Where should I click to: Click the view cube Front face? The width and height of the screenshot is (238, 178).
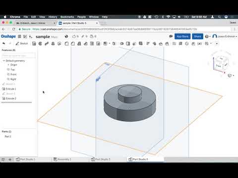pyautogui.click(x=219, y=66)
